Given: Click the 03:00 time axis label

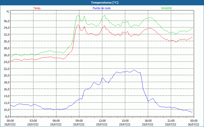Looking at the screenshot, I should click(33, 121).
